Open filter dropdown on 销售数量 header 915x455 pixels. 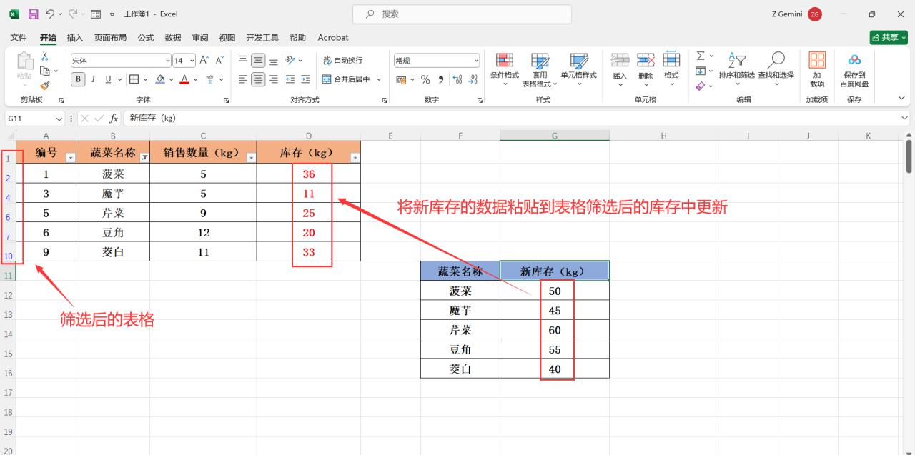click(x=251, y=158)
